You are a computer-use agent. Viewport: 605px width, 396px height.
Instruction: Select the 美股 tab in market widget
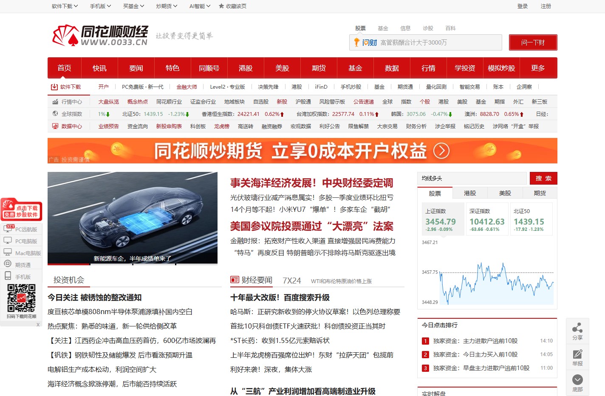pos(505,193)
